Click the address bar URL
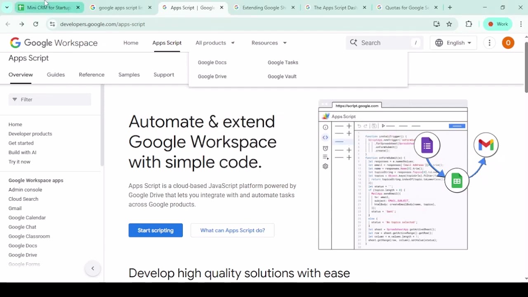This screenshot has height=297, width=528. [102, 24]
